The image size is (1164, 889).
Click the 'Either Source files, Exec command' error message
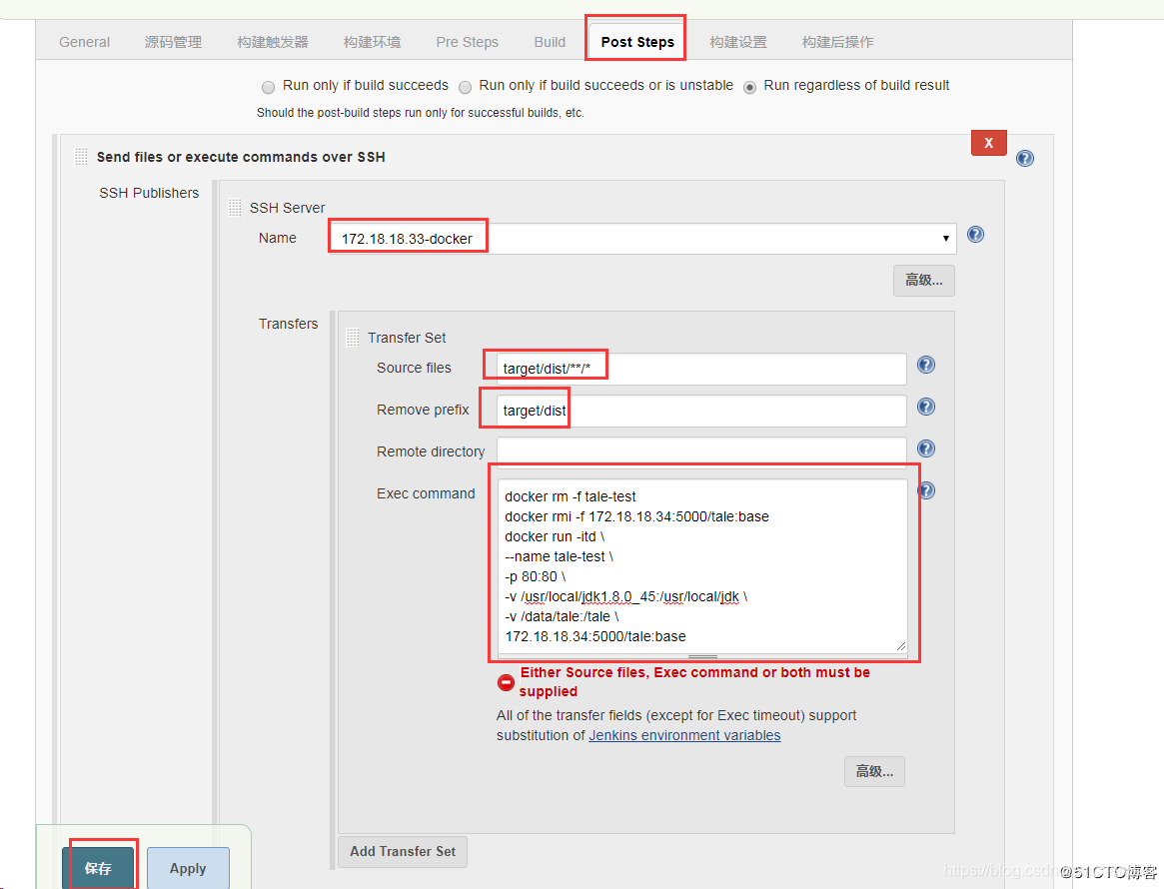tap(694, 681)
